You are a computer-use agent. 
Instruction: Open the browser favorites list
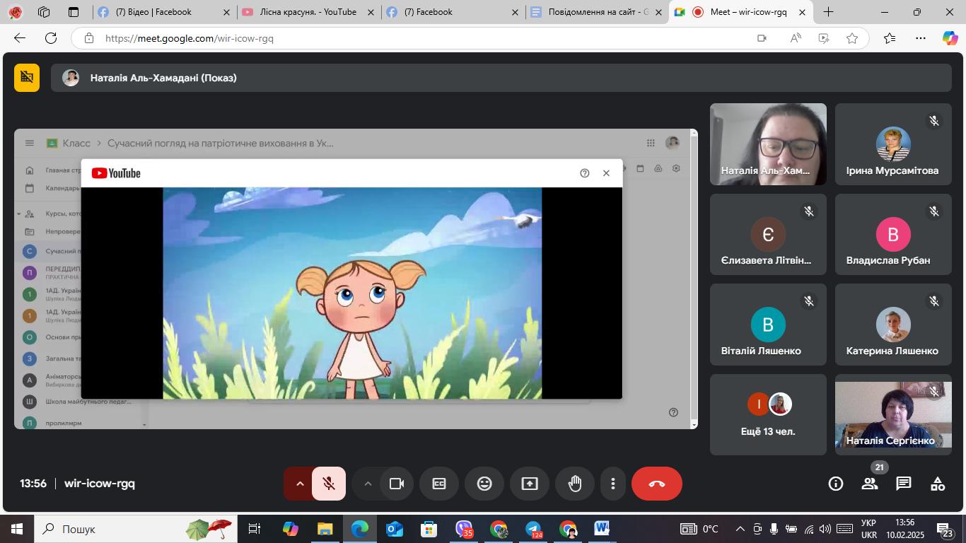click(x=890, y=38)
